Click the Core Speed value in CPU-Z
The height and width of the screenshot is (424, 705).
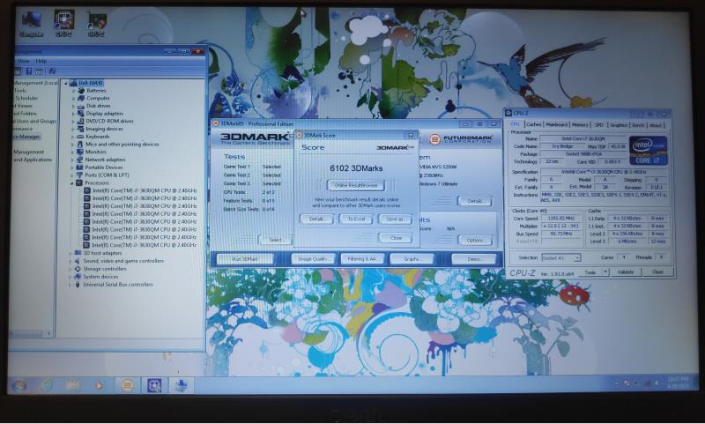click(560, 219)
